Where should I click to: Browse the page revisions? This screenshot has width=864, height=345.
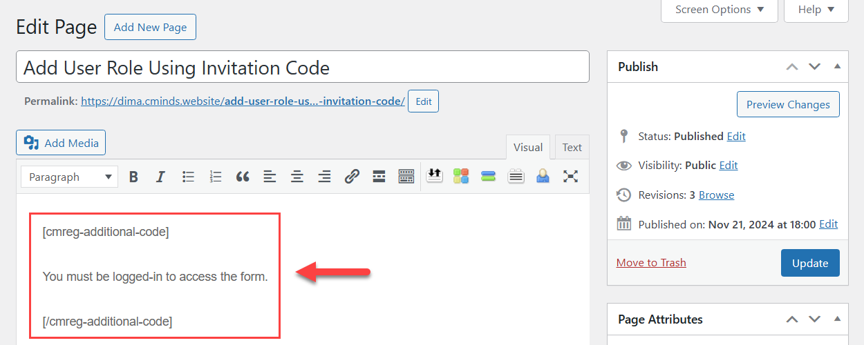click(x=716, y=195)
